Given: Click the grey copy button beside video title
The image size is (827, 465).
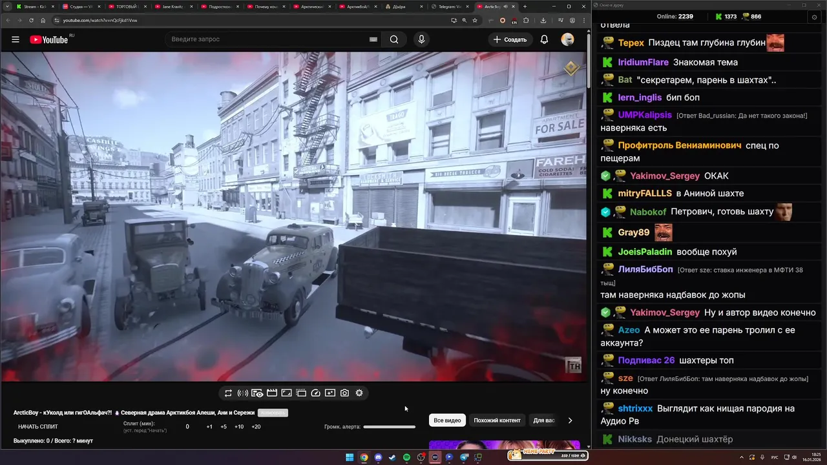Looking at the screenshot, I should click(273, 413).
